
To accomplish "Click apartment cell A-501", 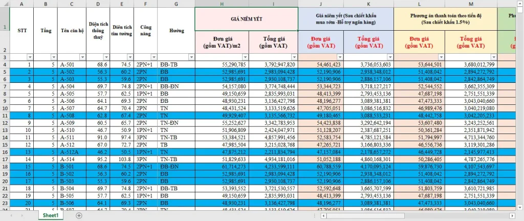I will pos(72,64).
